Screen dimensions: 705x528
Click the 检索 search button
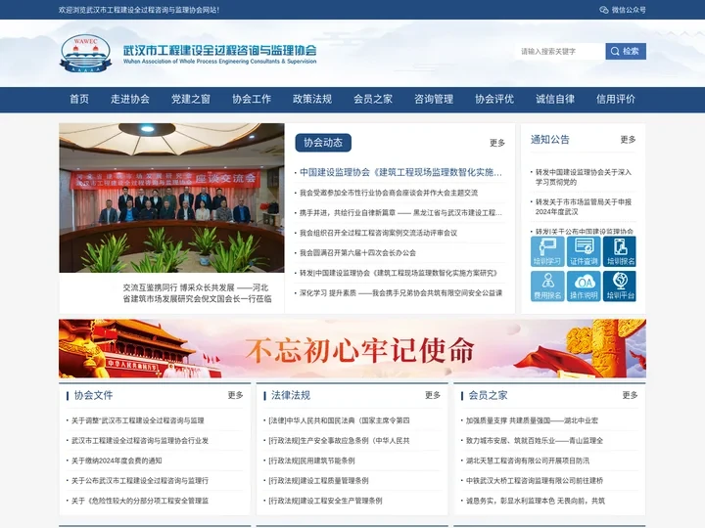[x=626, y=51]
